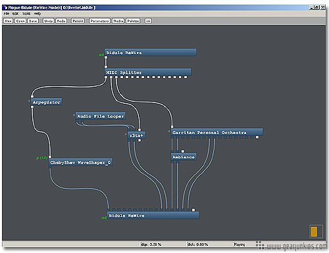The width and height of the screenshot is (329, 253).
Task: Click the Save toolbar button
Action: (33, 21)
